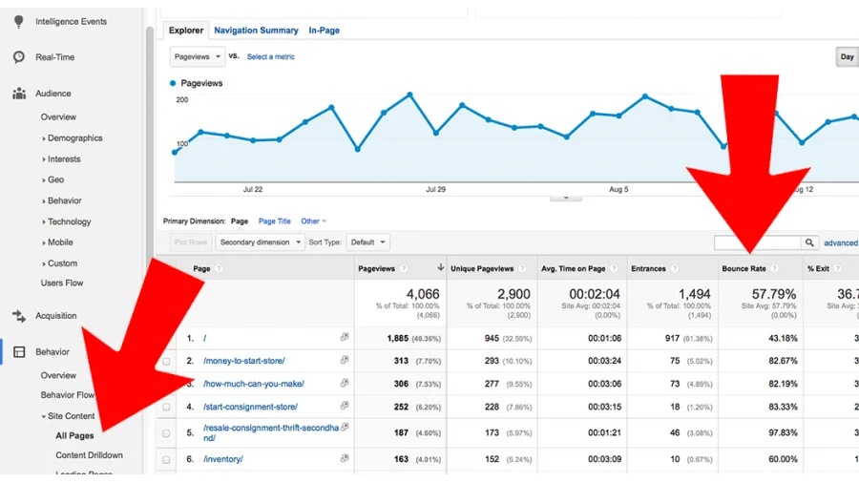Open the /start-consignment-store/ page link
This screenshot has width=859, height=483.
point(250,407)
